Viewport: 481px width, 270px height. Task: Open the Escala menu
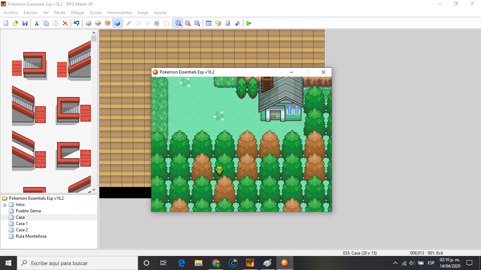click(x=95, y=13)
